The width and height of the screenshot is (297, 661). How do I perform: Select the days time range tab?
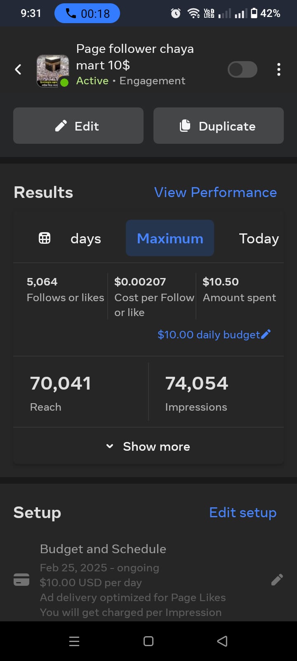click(86, 238)
